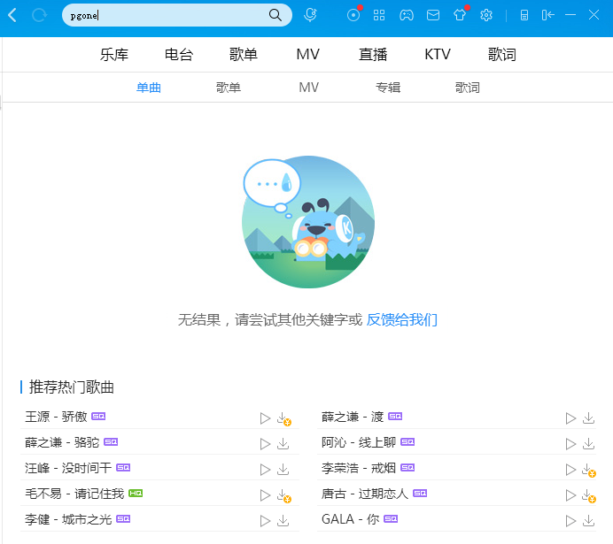Image resolution: width=613 pixels, height=544 pixels.
Task: Play 汪峰 - 没时间干
Action: pos(265,470)
